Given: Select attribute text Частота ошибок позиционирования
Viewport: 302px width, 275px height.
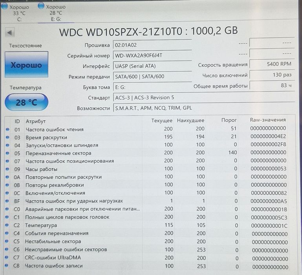Looking at the screenshot, I should [x=70, y=161].
